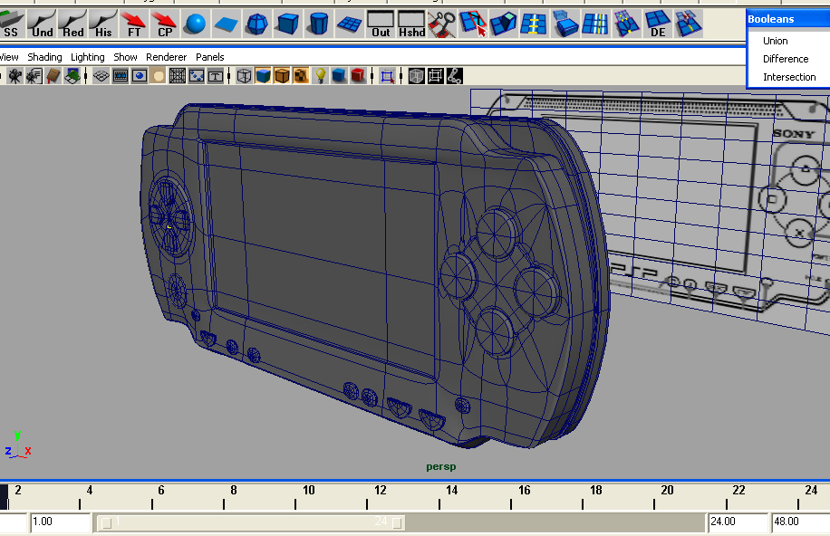830x536 pixels.
Task: Click the scissors shelf icon
Action: click(442, 24)
